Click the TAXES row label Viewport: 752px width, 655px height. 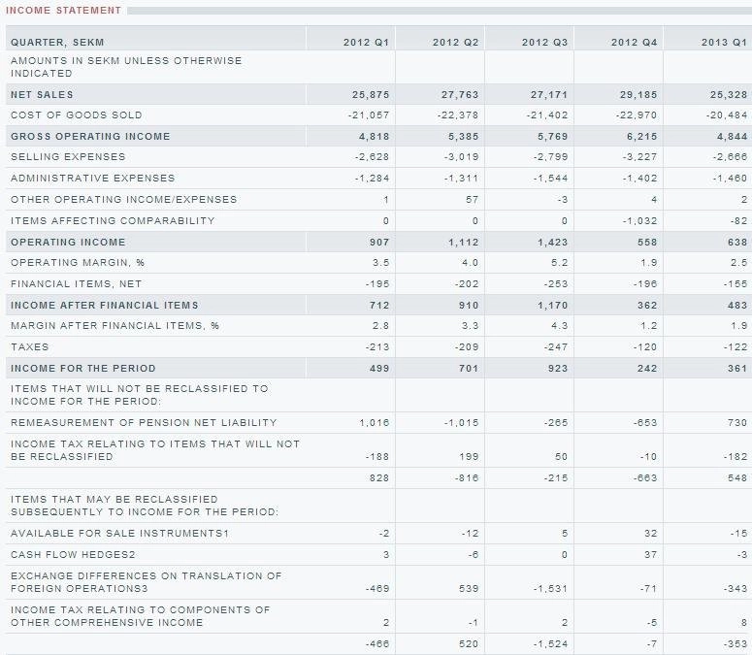click(30, 346)
